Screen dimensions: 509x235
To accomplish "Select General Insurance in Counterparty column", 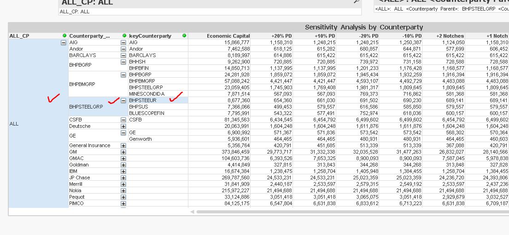I will click(x=90, y=145).
